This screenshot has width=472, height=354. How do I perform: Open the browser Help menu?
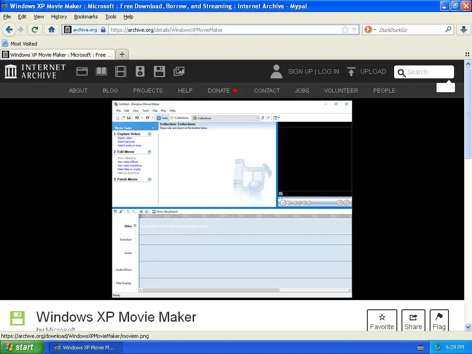129,17
